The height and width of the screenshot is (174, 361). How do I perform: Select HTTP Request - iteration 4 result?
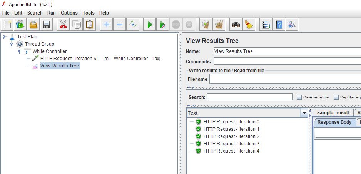click(x=231, y=151)
